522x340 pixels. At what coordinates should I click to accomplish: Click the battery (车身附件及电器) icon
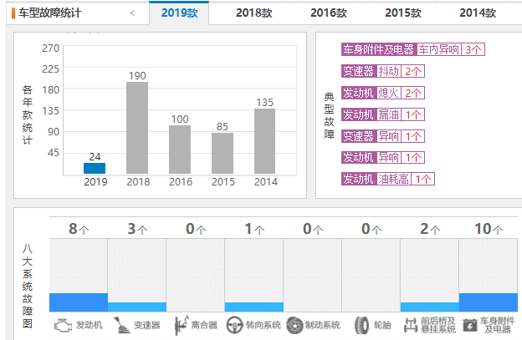470,325
